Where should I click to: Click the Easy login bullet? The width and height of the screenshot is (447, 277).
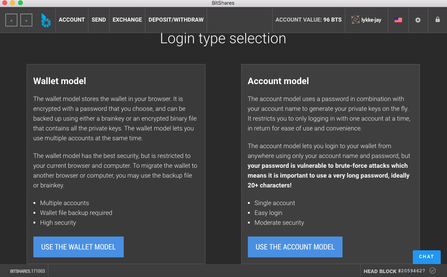coord(268,213)
